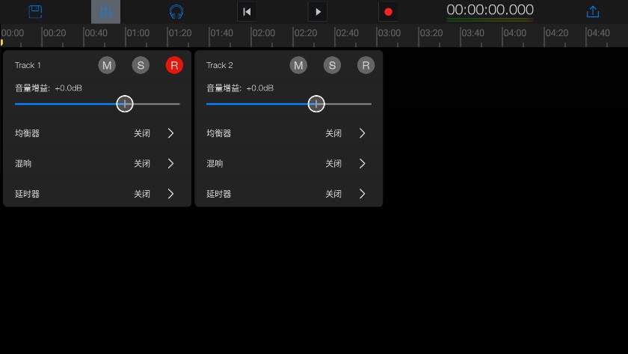The height and width of the screenshot is (354, 628).
Task: Solo Track 1
Action: pos(141,65)
